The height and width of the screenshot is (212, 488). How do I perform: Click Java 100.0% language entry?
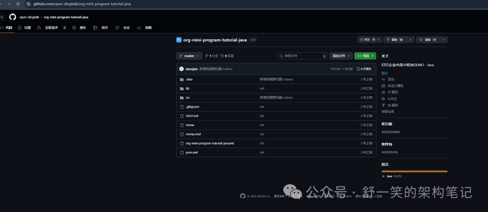[392, 176]
